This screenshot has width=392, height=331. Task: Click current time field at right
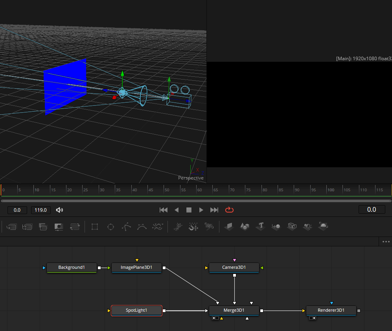pyautogui.click(x=372, y=209)
